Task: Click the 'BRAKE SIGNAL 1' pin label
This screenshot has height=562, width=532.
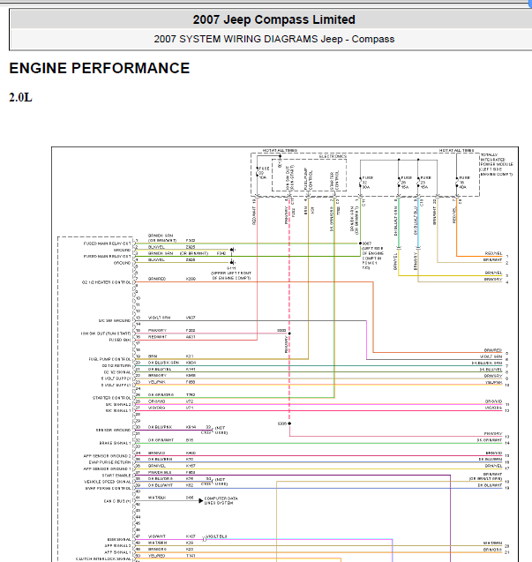Action: 115,443
